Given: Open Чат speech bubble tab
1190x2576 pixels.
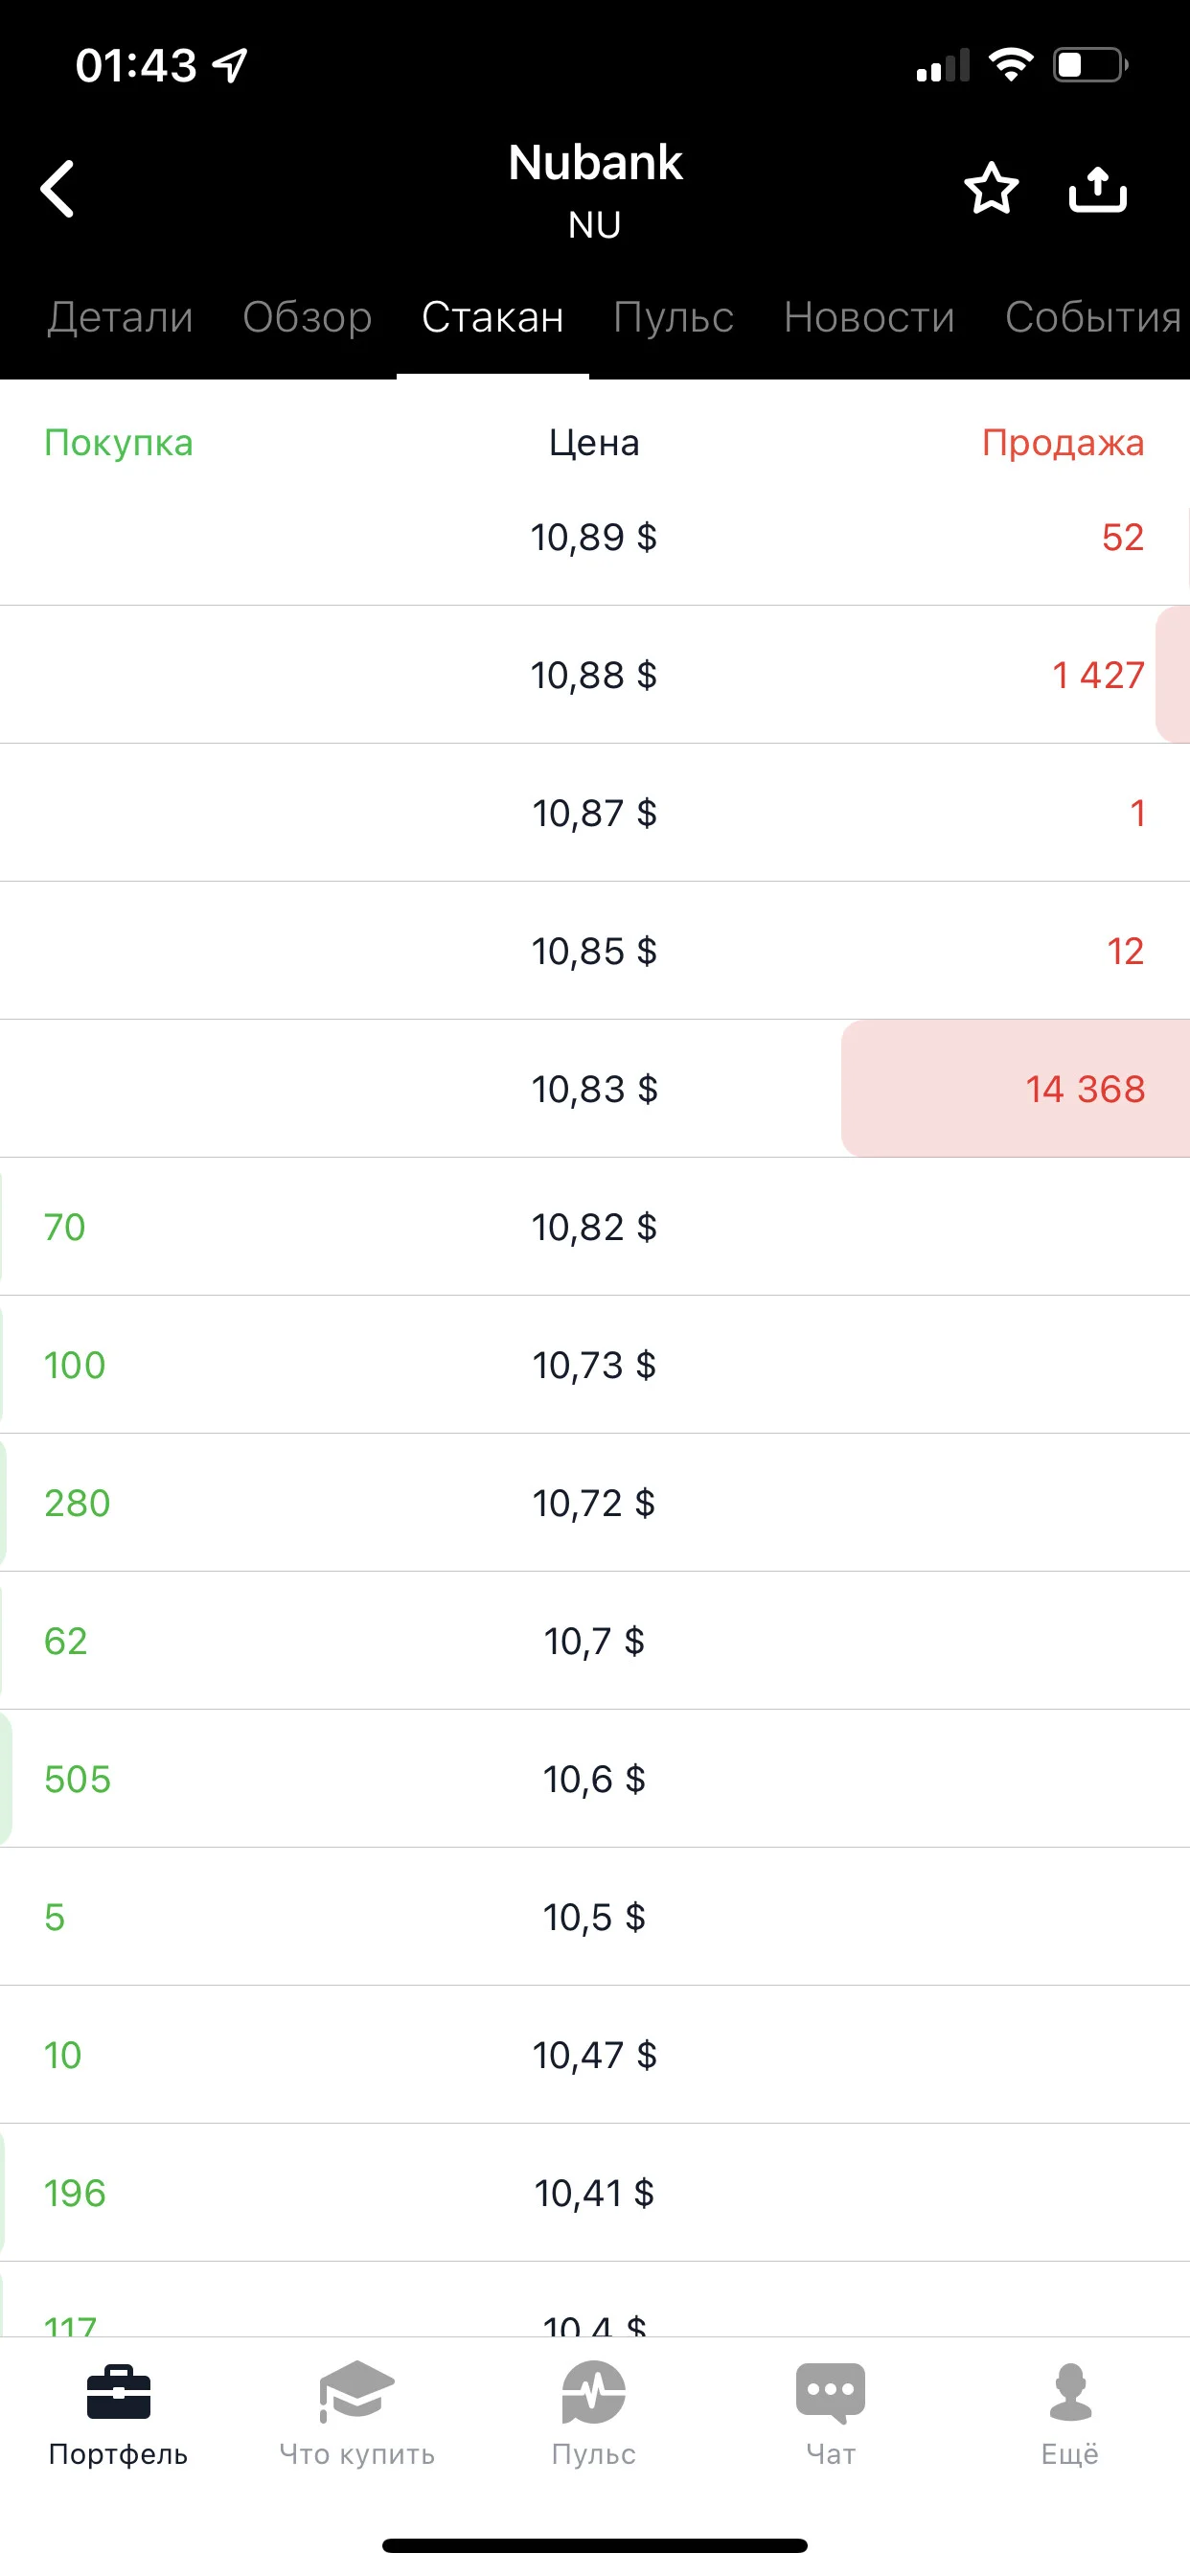Looking at the screenshot, I should pyautogui.click(x=831, y=2414).
